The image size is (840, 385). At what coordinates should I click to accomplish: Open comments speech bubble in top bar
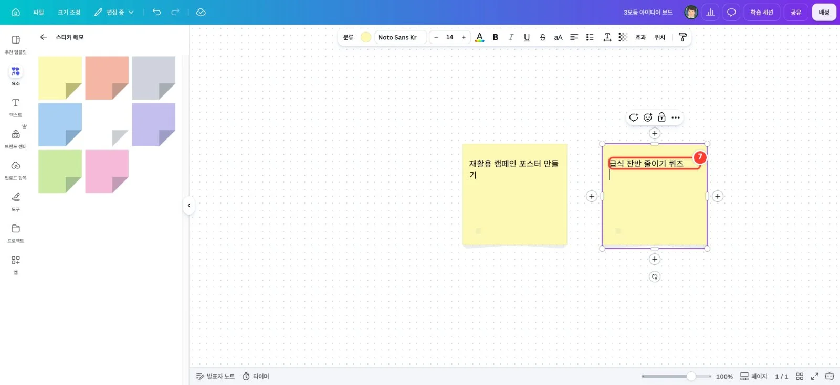pos(731,12)
